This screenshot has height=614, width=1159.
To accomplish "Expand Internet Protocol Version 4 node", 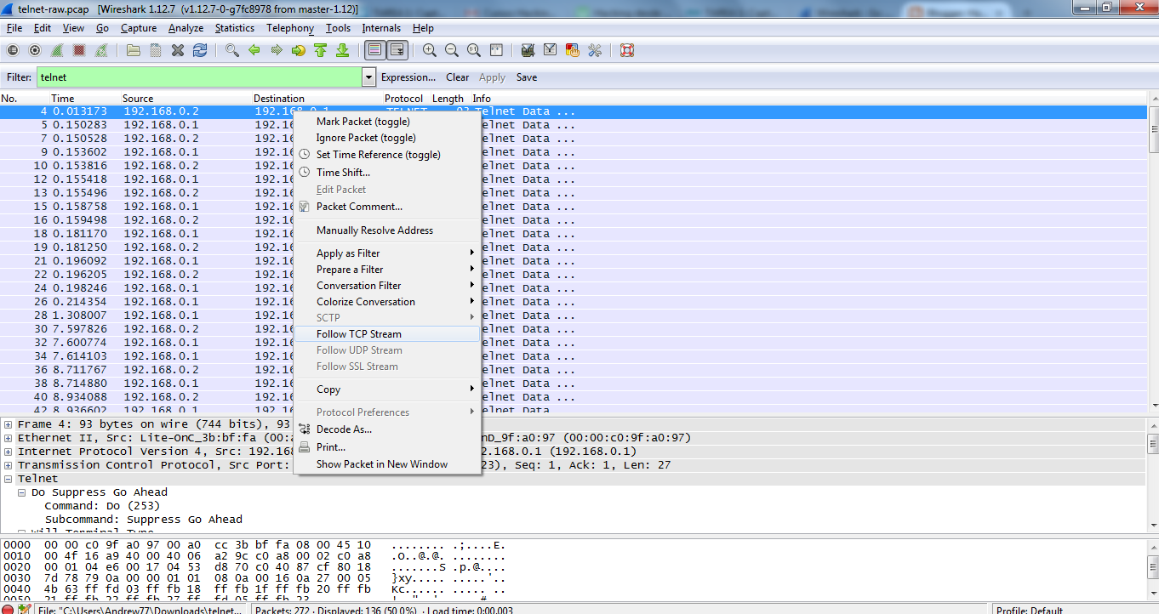I will click(x=9, y=452).
